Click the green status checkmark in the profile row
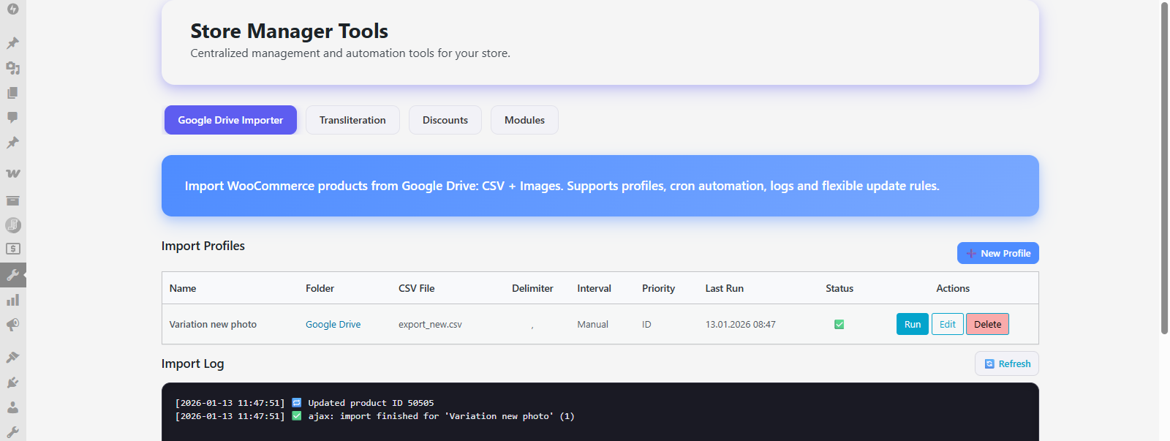 (x=839, y=325)
